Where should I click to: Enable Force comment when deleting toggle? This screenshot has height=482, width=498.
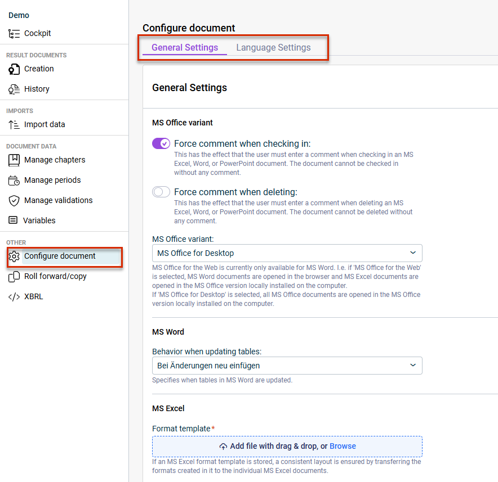(x=161, y=192)
